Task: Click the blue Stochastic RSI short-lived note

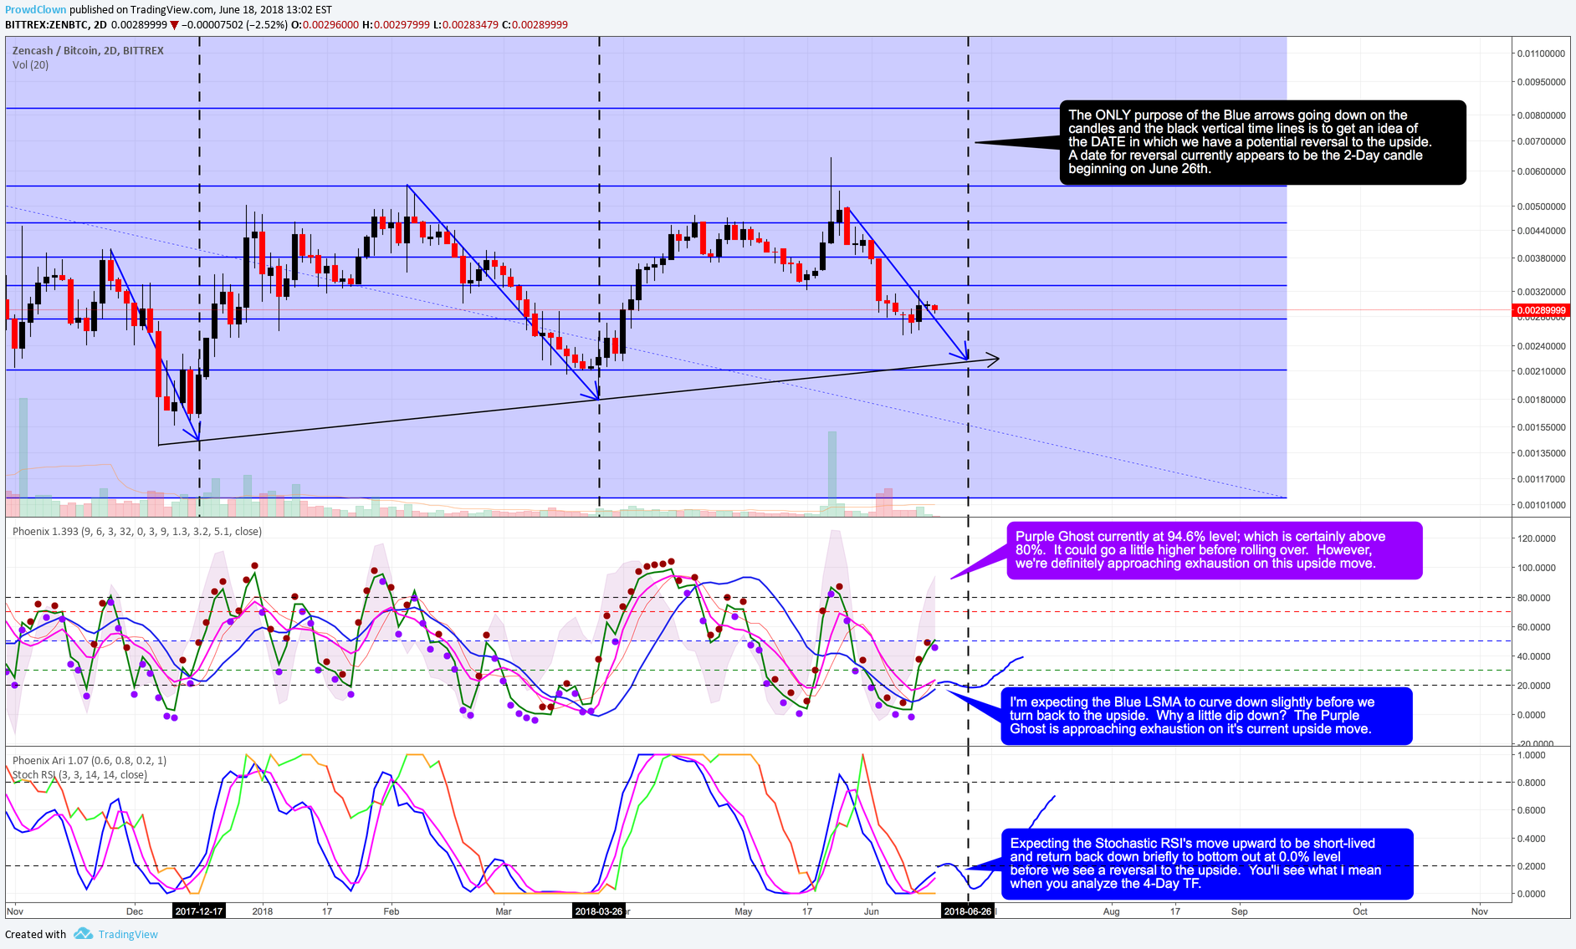Action: point(1207,864)
